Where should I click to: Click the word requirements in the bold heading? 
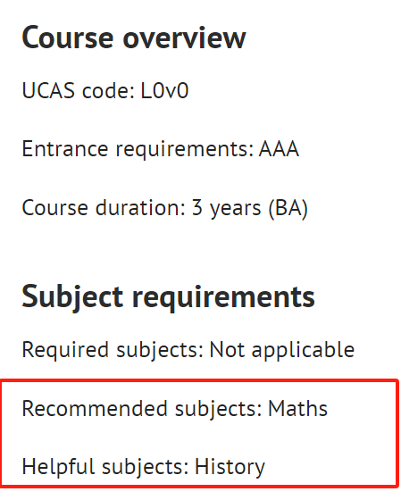coord(223,298)
